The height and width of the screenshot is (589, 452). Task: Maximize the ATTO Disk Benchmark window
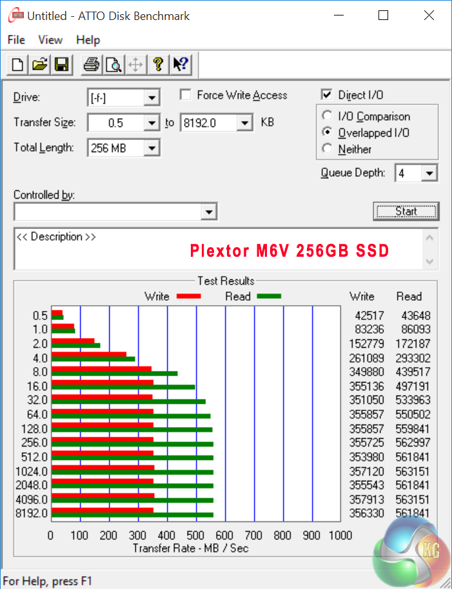tap(383, 15)
